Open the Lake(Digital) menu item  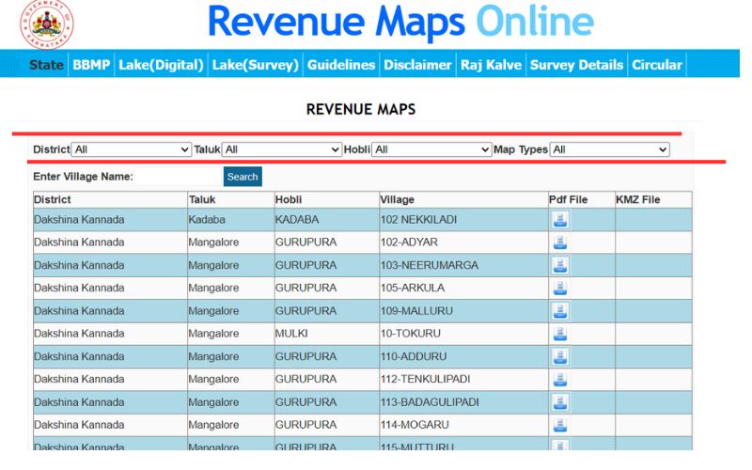click(x=161, y=65)
